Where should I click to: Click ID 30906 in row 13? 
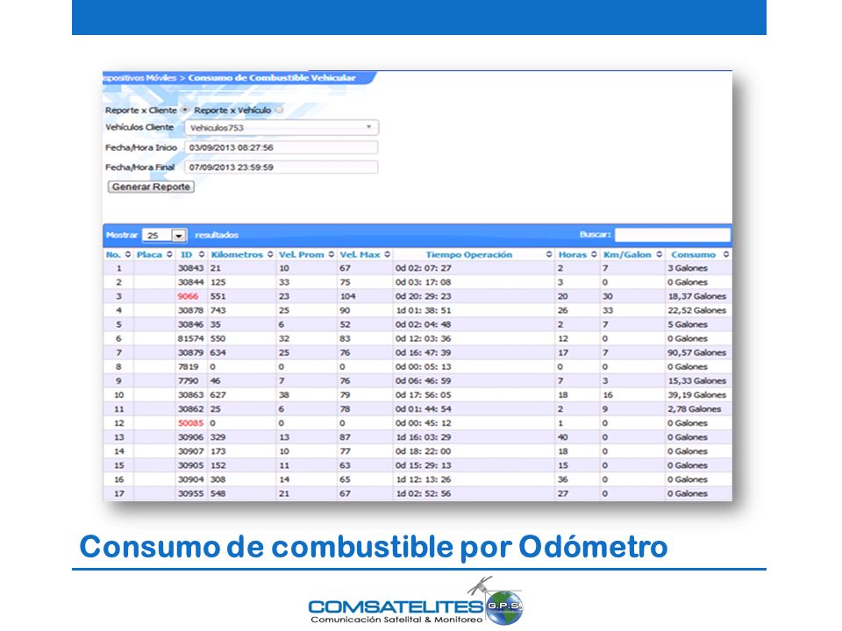pyautogui.click(x=190, y=437)
